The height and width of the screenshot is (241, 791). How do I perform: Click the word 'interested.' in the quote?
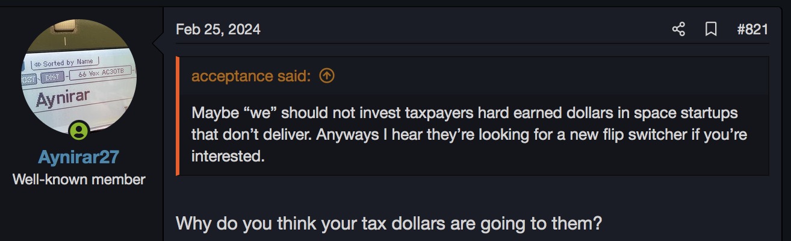[x=228, y=156]
